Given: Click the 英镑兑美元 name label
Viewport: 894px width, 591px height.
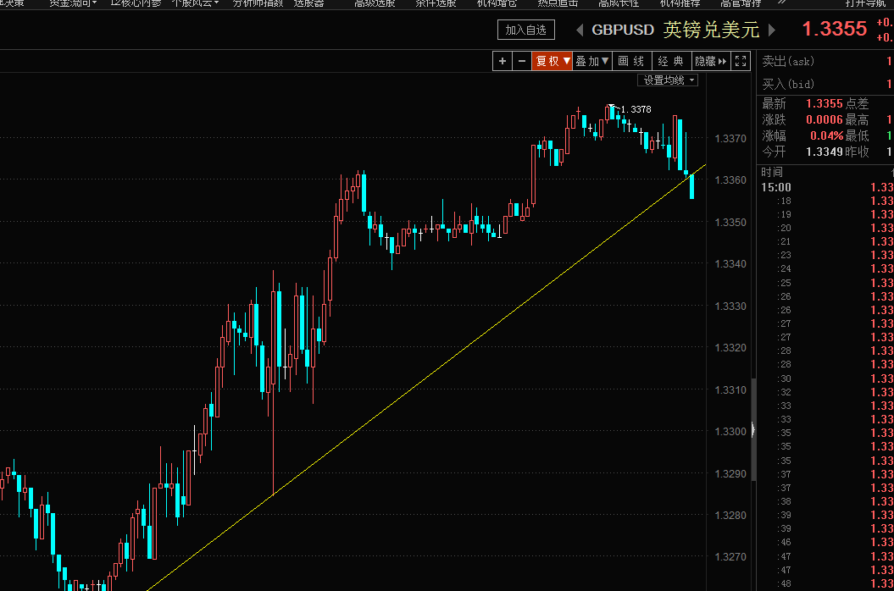Looking at the screenshot, I should pyautogui.click(x=711, y=30).
